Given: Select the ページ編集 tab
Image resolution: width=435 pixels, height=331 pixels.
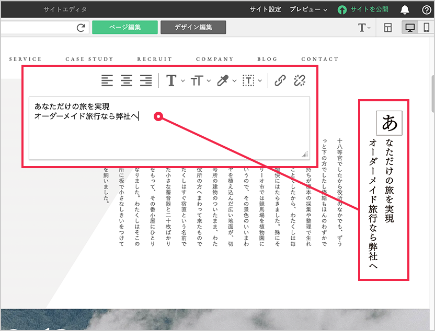Looking at the screenshot, I should click(124, 28).
